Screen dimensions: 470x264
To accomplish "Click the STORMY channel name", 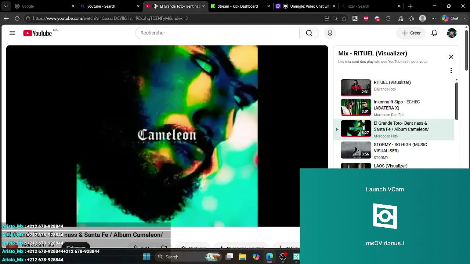I will pos(381,158).
